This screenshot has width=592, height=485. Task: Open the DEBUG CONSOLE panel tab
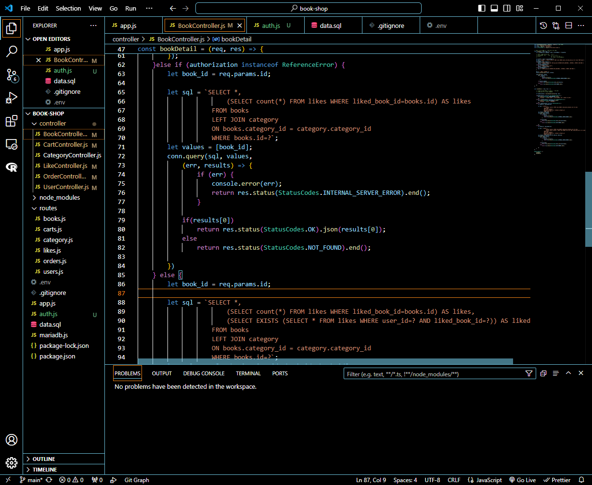204,373
